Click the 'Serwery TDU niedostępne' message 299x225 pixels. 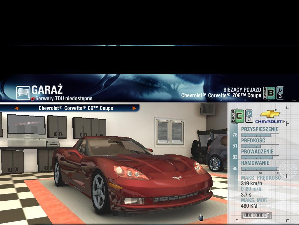click(64, 99)
